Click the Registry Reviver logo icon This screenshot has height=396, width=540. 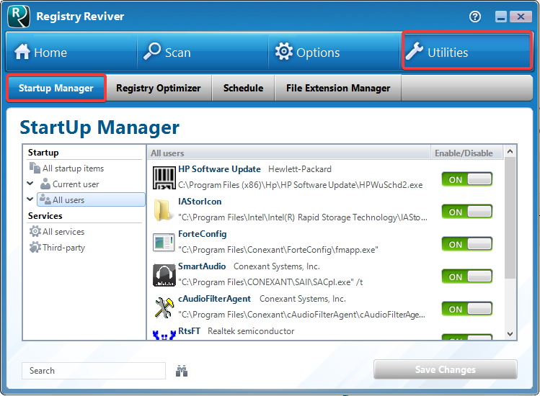[19, 16]
